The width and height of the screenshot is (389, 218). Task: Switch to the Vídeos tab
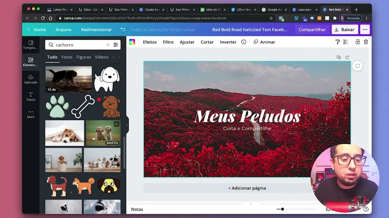tap(102, 57)
